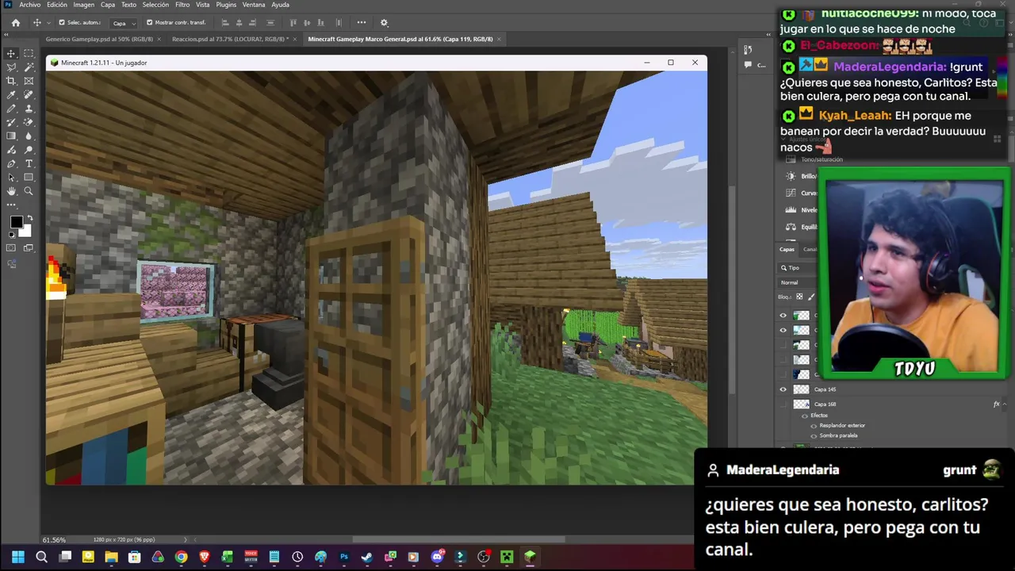Open Move tool preset picker arrow
This screenshot has height=571, width=1015.
(47, 23)
